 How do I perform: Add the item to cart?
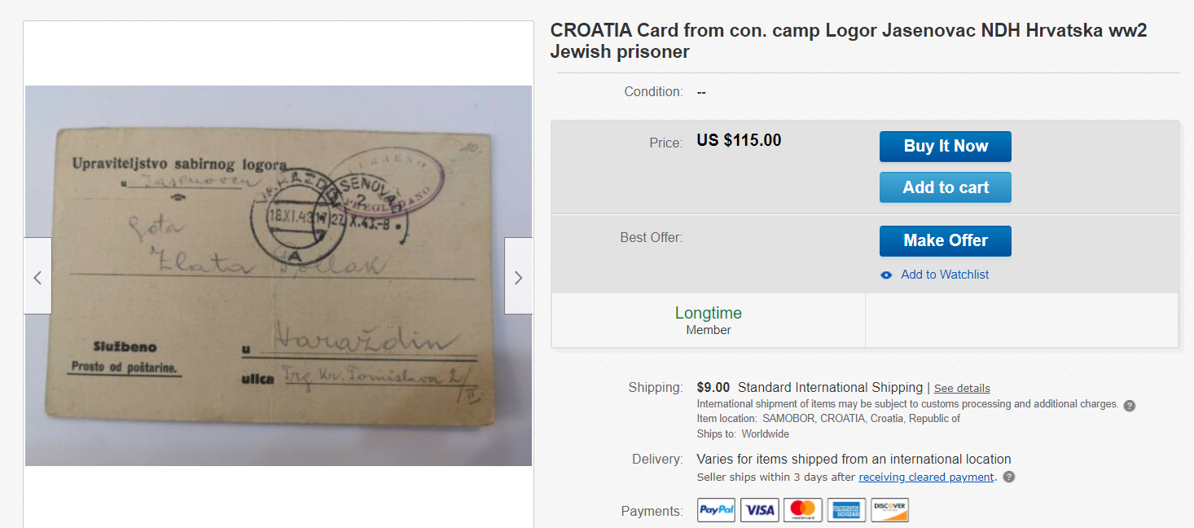click(946, 187)
